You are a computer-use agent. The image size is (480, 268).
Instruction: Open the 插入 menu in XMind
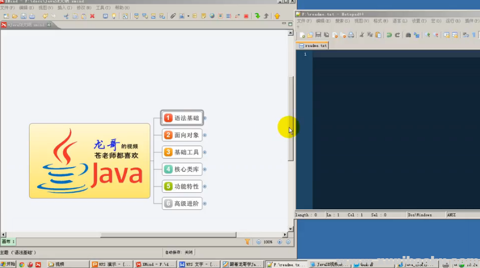[64, 8]
